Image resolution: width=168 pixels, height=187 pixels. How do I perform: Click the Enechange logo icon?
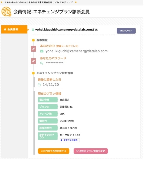(x=6, y=12)
